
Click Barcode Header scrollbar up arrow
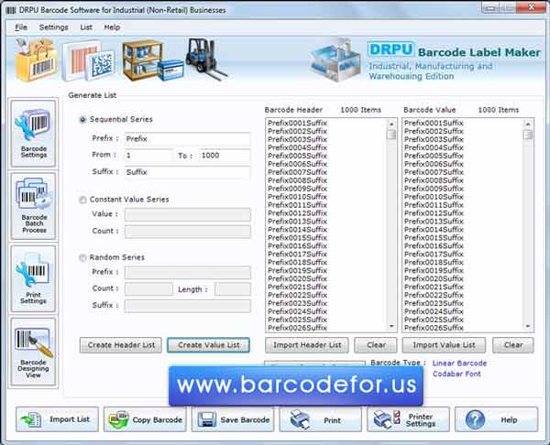[x=391, y=124]
